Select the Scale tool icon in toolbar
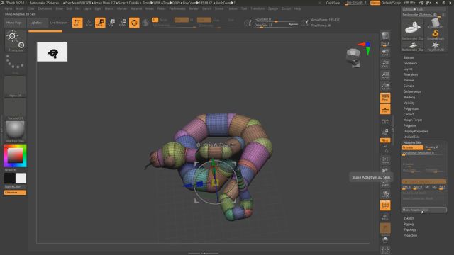 (x=111, y=23)
